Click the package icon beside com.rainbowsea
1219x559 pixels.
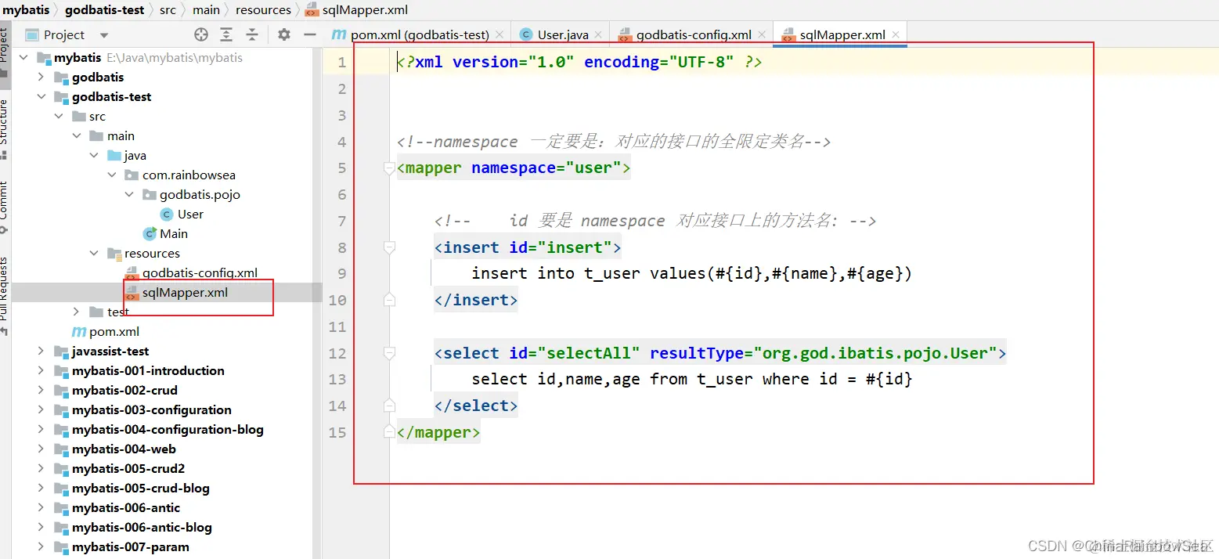pos(132,175)
